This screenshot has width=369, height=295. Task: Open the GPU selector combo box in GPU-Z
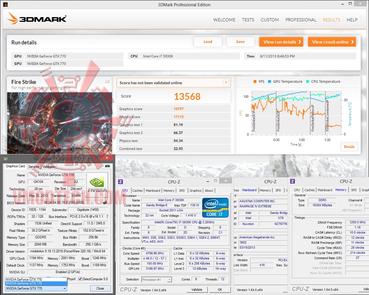[x=36, y=288]
